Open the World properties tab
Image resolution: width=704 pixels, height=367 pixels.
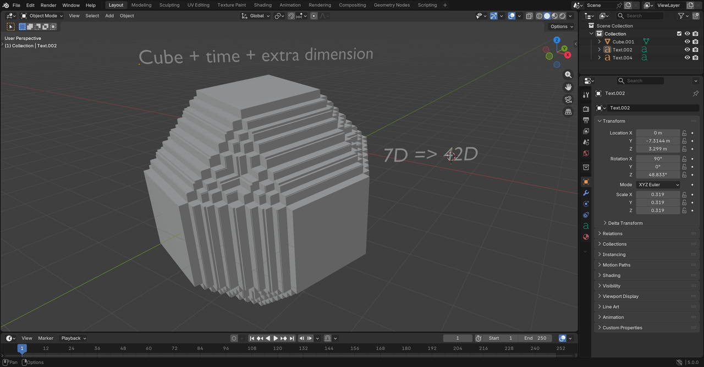586,154
